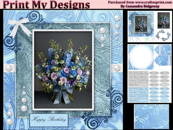Click the white bow on the first sheet
The image size is (173, 130).
[x=138, y=39]
